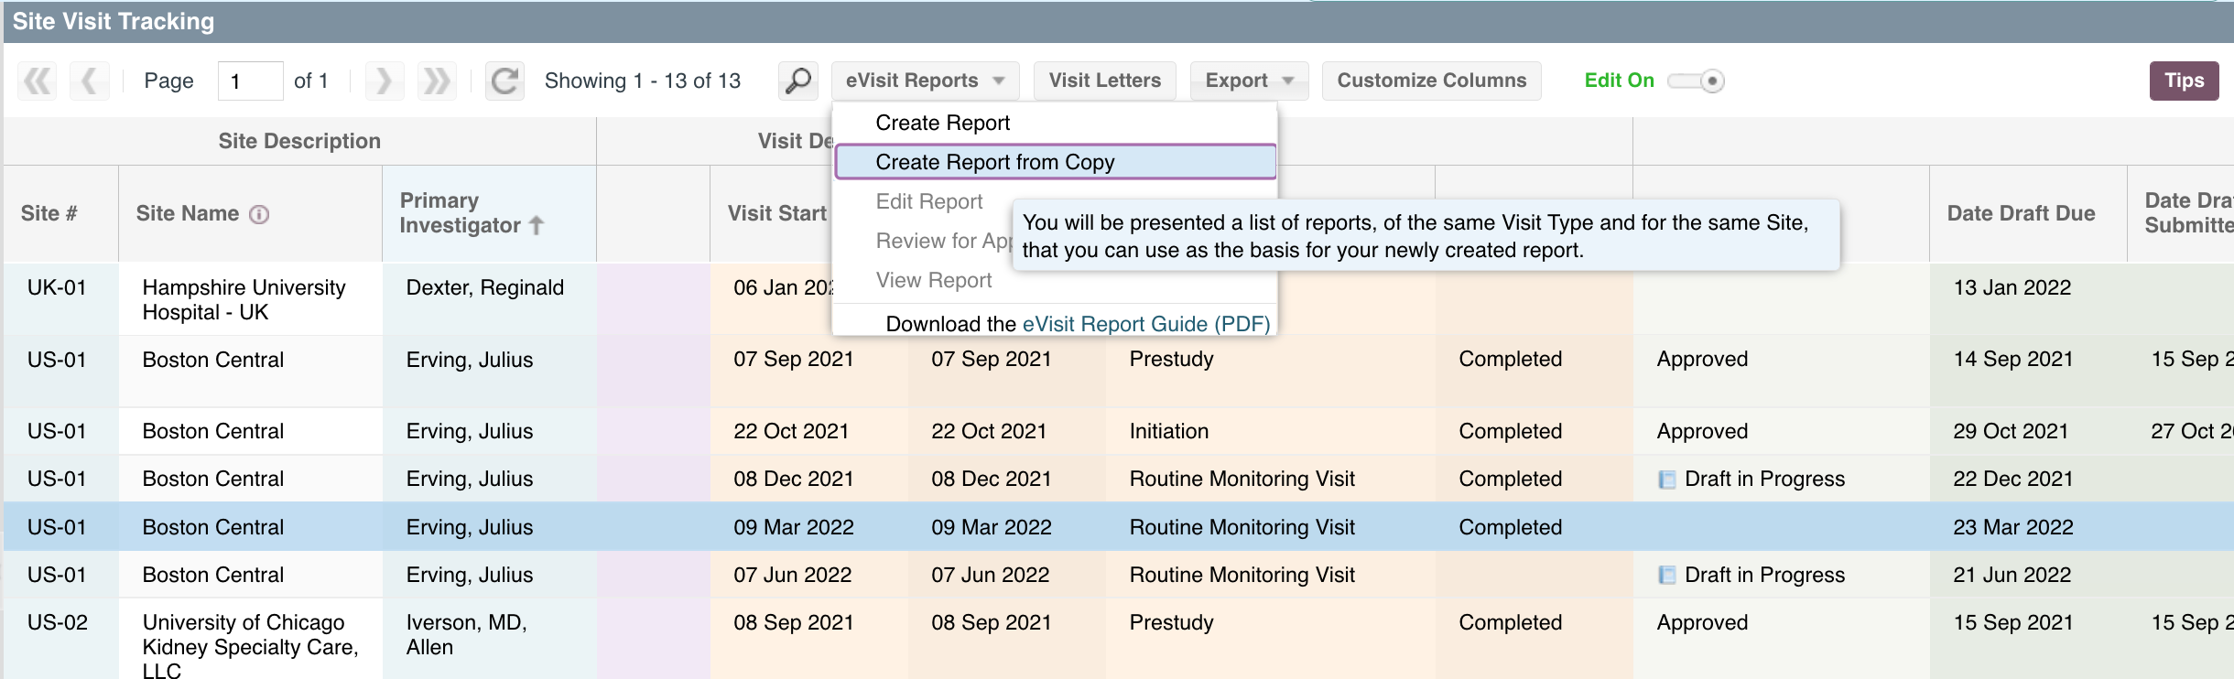2234x679 pixels.
Task: Click Visit Start column header
Action: 776,213
